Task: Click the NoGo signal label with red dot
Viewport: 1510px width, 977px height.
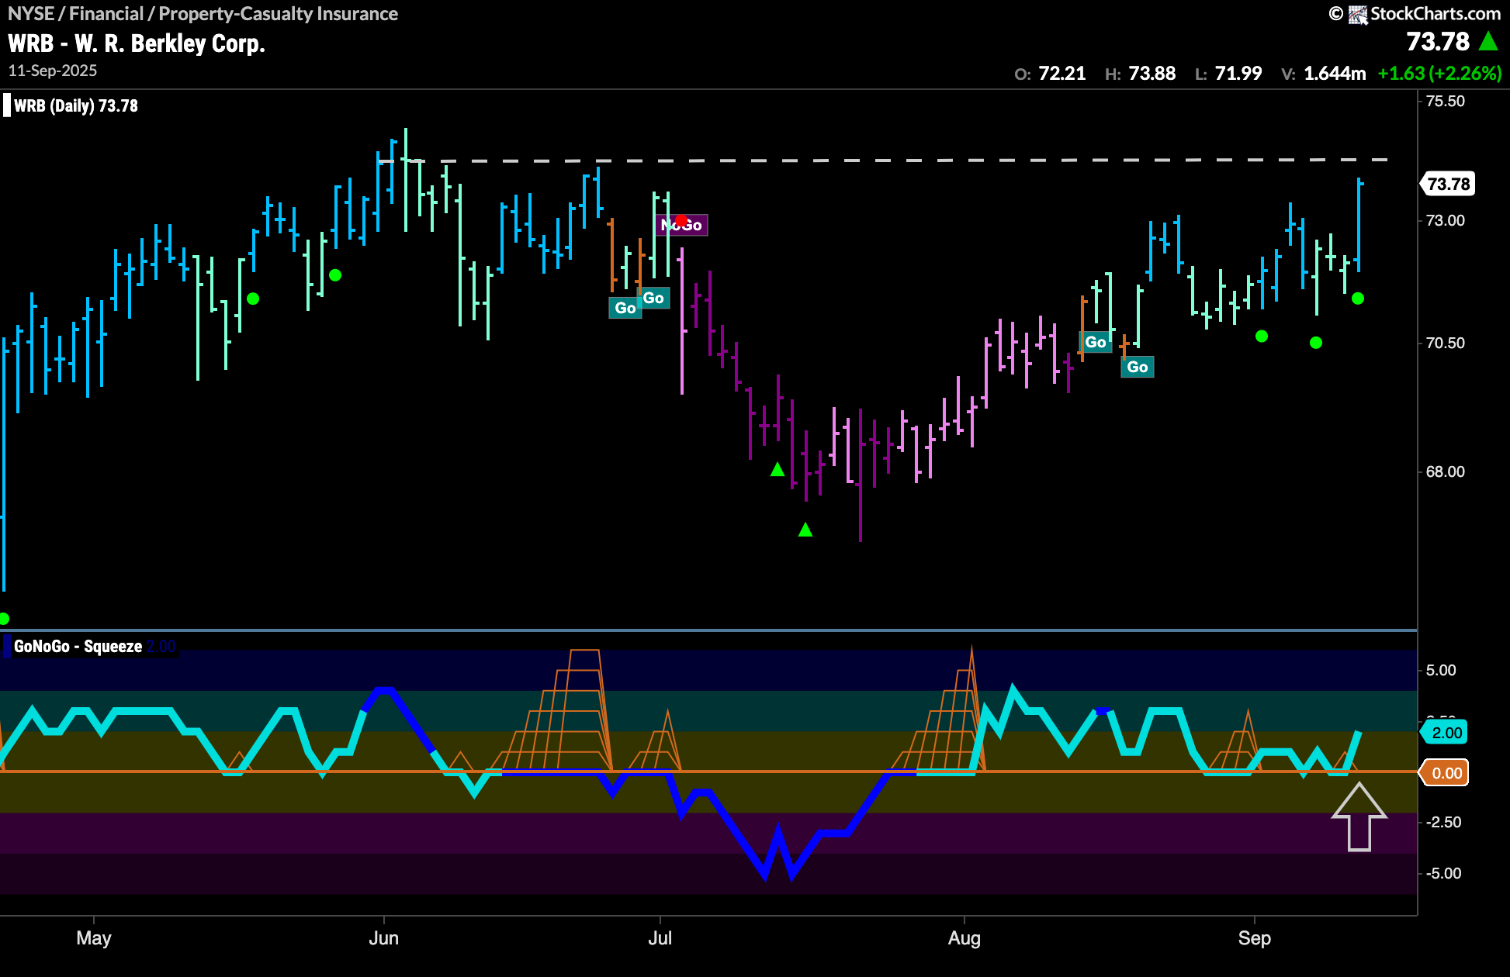Action: 681,225
